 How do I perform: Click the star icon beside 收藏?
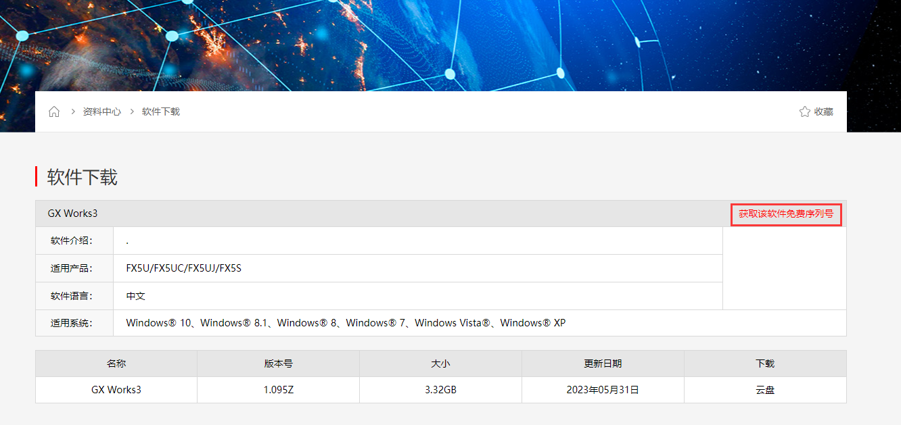(804, 111)
